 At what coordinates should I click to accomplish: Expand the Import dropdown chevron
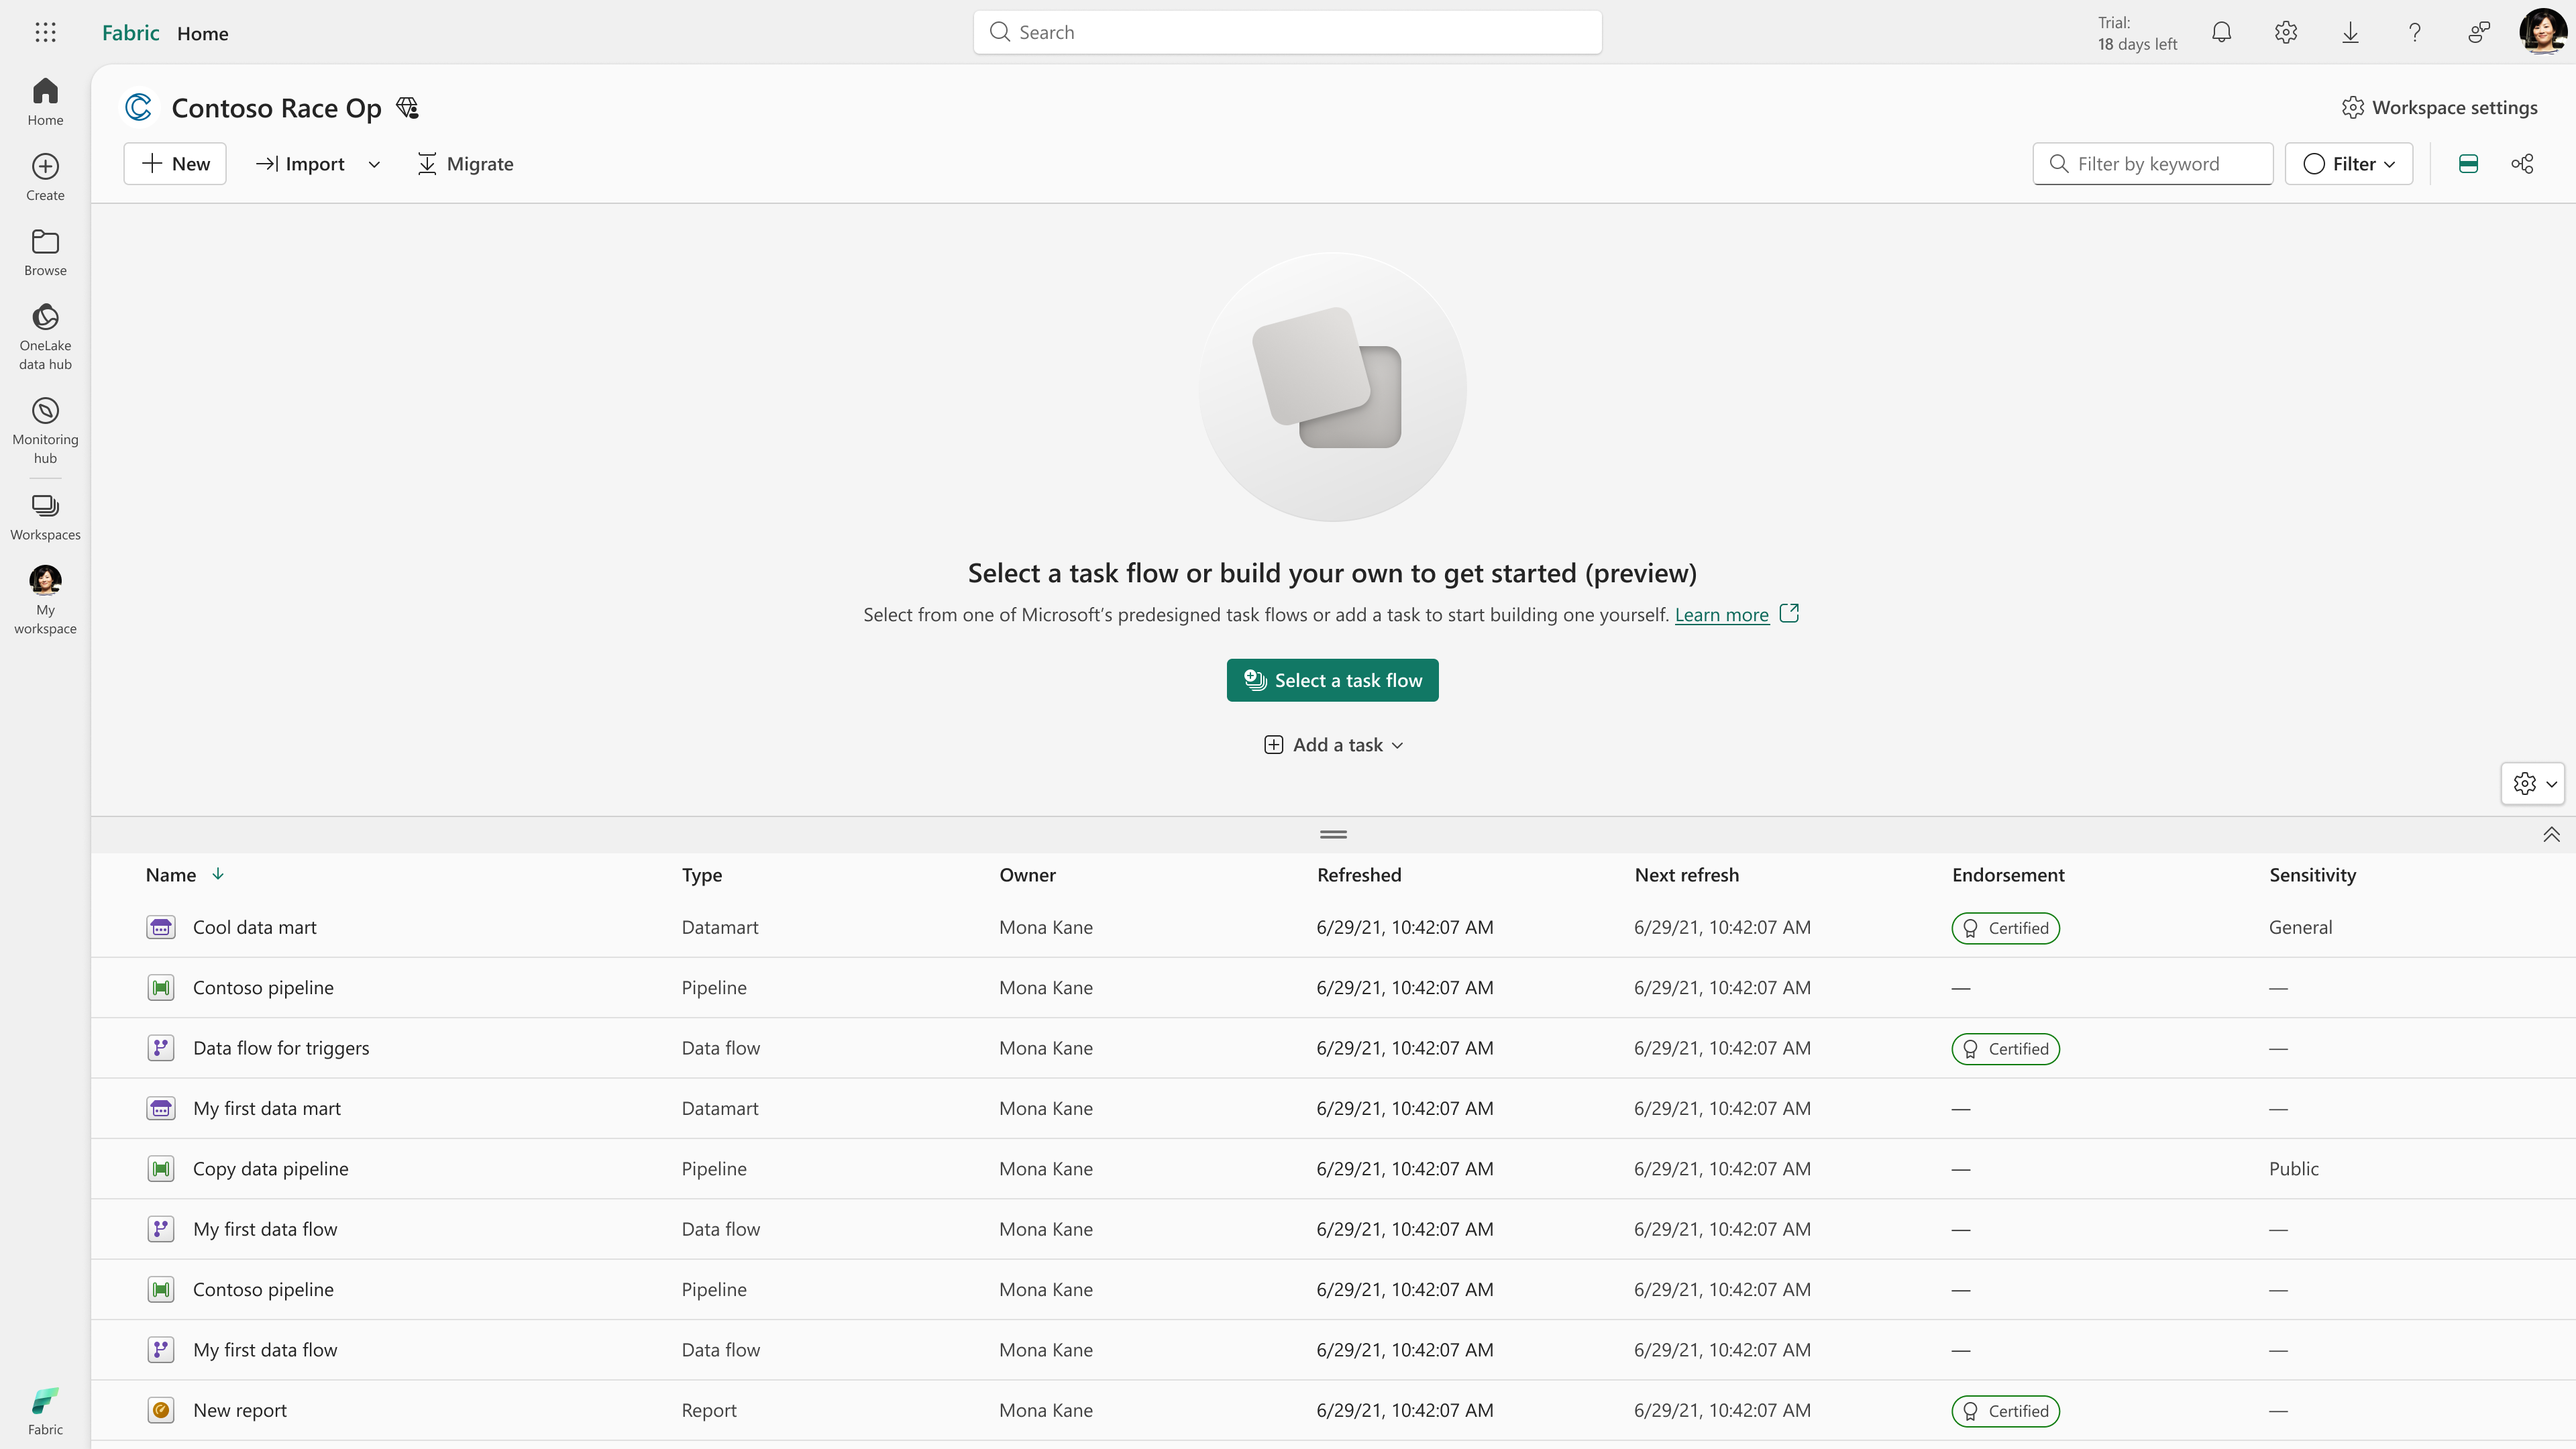[374, 164]
